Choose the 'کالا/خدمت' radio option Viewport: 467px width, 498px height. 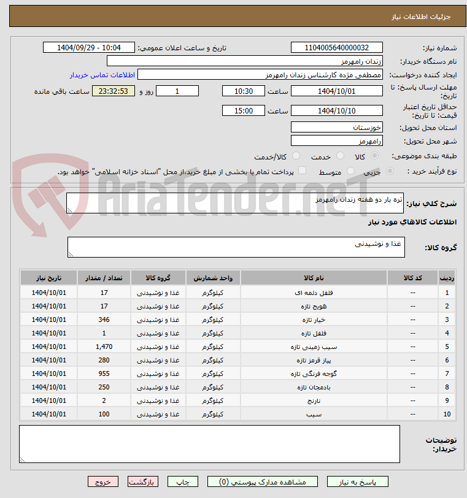(x=296, y=156)
